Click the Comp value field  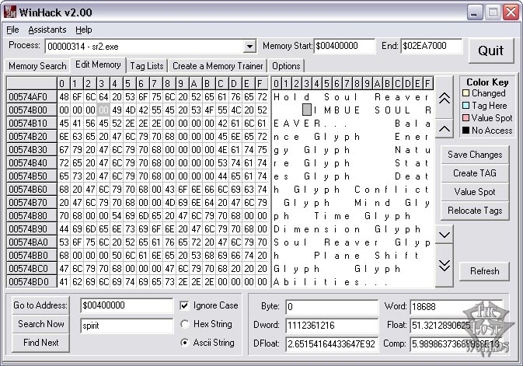456,344
